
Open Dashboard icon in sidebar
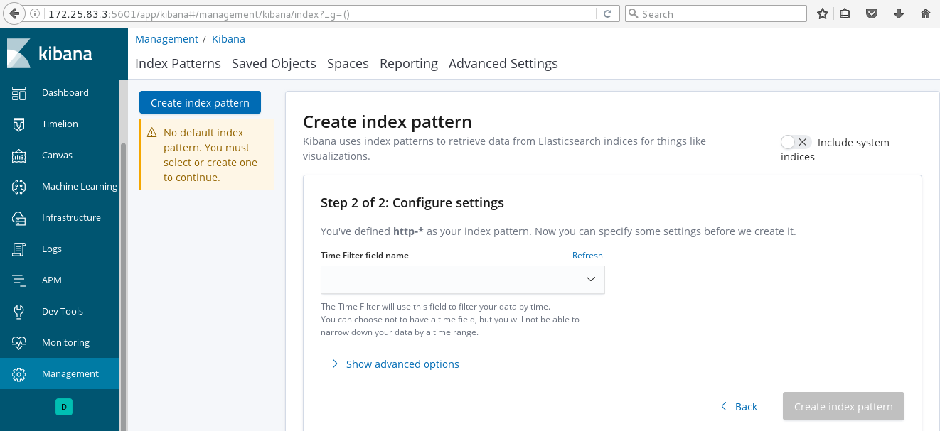pyautogui.click(x=19, y=93)
